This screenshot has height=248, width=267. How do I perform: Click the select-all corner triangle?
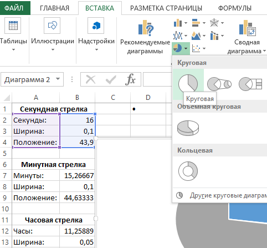(x=7, y=98)
